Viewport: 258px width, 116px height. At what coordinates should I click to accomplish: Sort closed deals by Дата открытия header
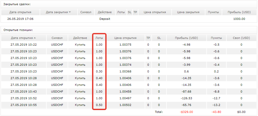(20, 12)
